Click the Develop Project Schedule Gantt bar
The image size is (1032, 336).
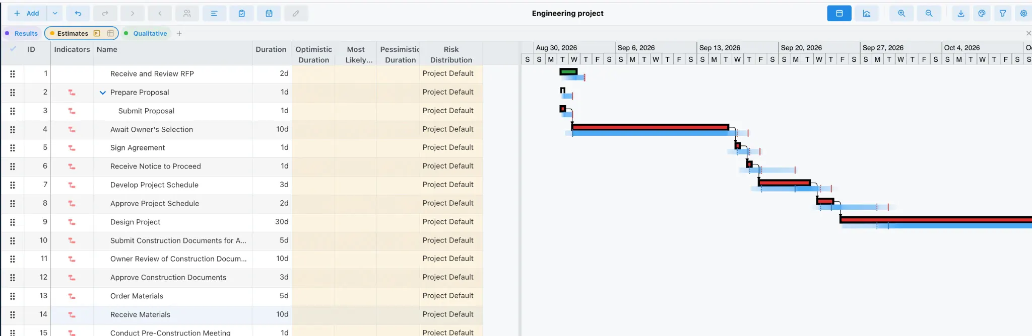click(784, 183)
